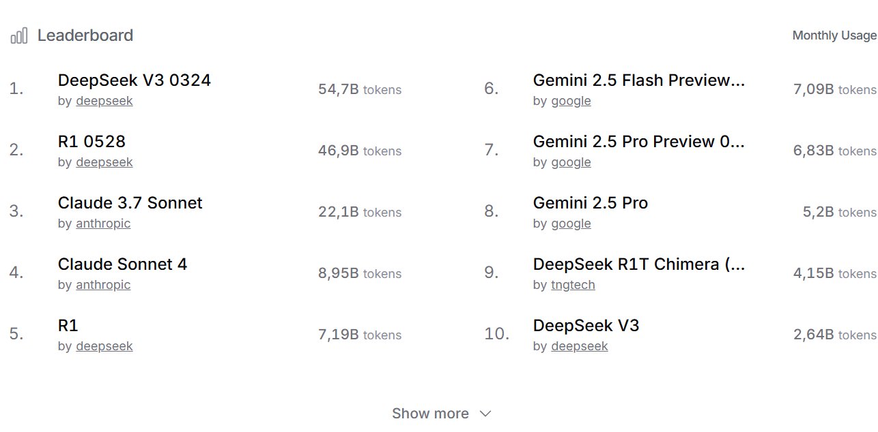
Task: Open the DeepSeek V3 0324 model
Action: [x=134, y=80]
